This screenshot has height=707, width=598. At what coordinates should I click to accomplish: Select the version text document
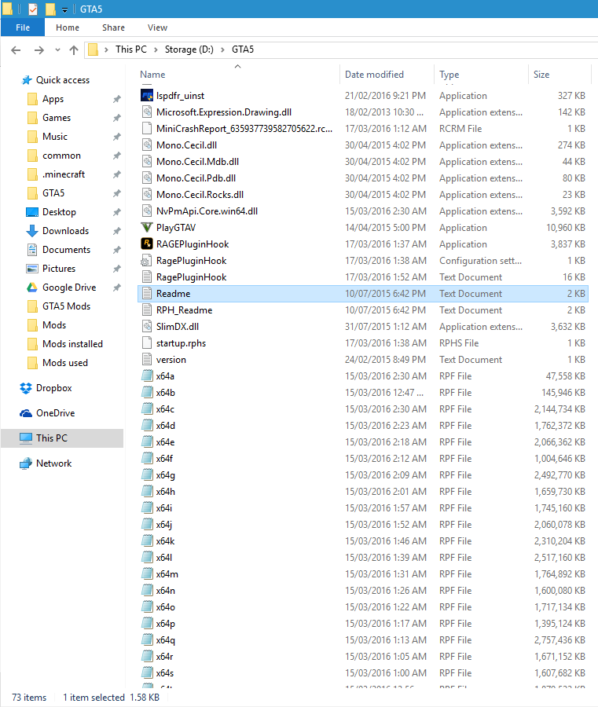point(171,360)
